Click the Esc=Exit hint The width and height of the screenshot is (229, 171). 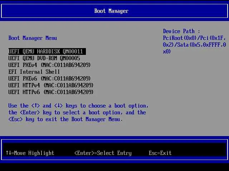coord(160,153)
